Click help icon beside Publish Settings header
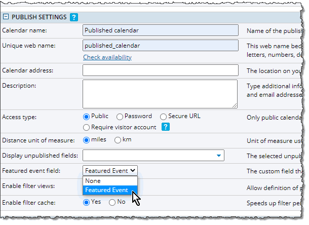309x225 pixels. (74, 17)
